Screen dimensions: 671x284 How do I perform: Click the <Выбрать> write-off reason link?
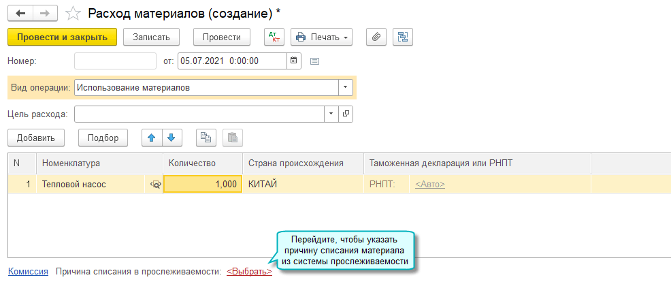tap(249, 271)
